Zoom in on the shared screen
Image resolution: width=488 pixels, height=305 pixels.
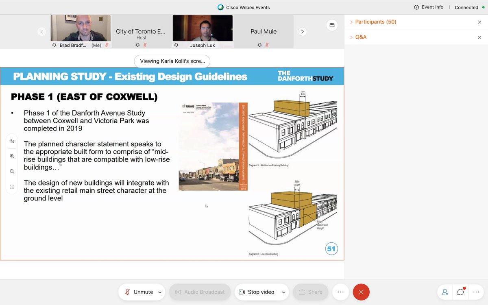(x=12, y=156)
